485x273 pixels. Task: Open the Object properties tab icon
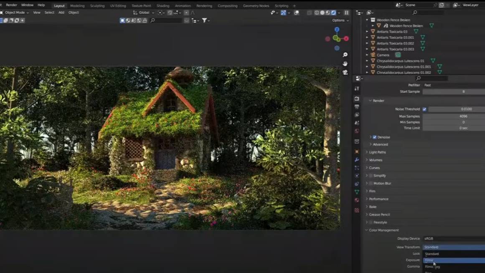[357, 152]
